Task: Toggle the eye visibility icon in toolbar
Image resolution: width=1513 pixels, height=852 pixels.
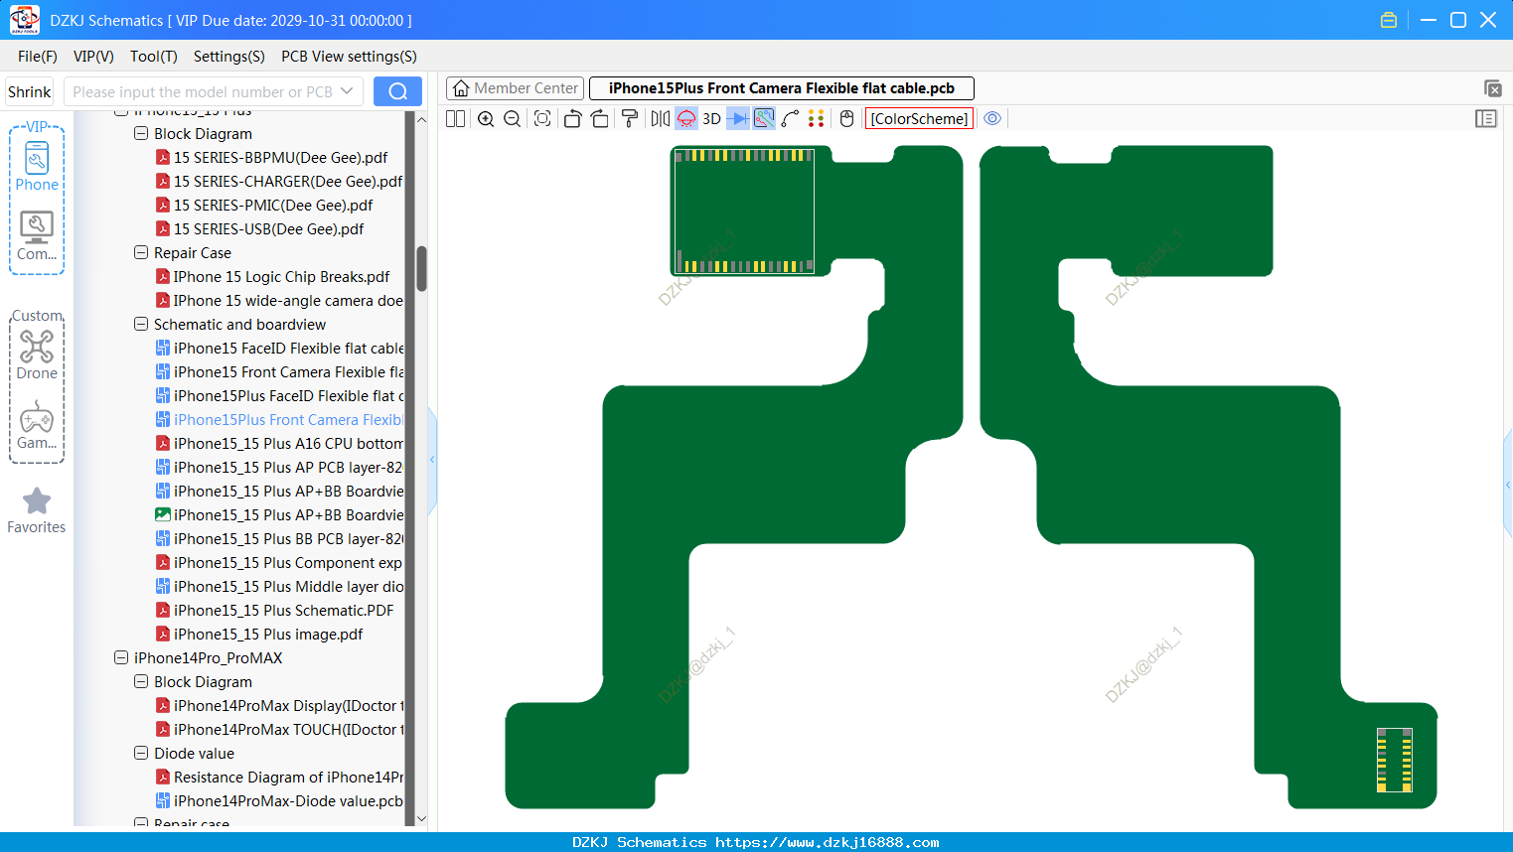Action: coord(992,118)
